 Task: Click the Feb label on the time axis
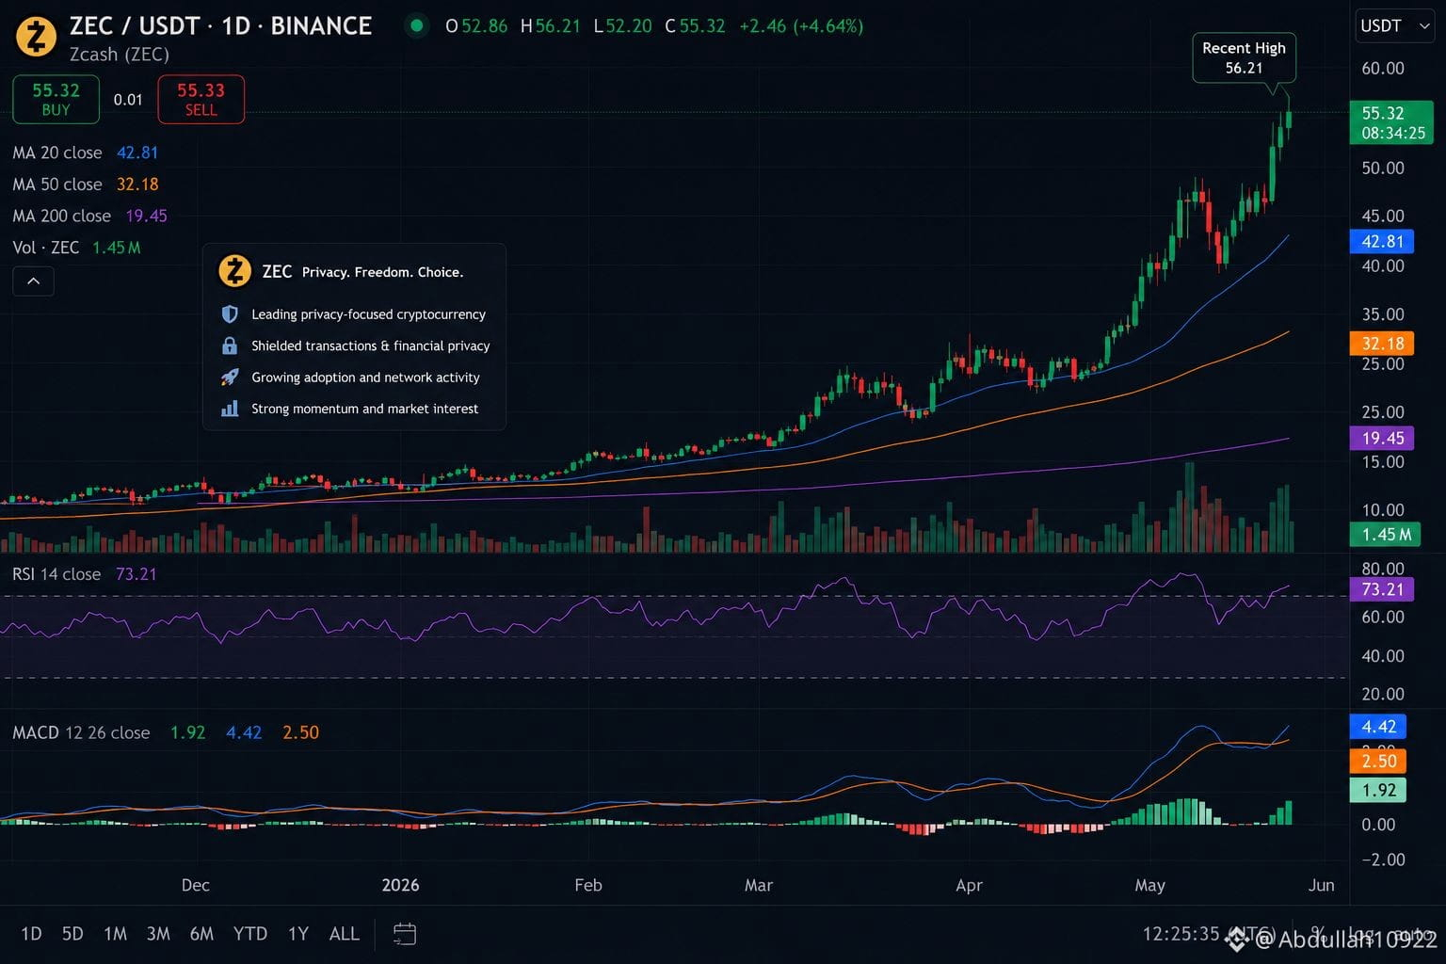(587, 885)
